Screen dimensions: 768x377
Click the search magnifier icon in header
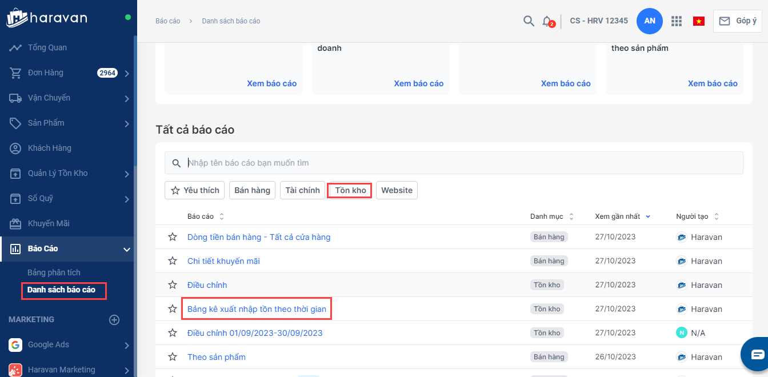[529, 21]
